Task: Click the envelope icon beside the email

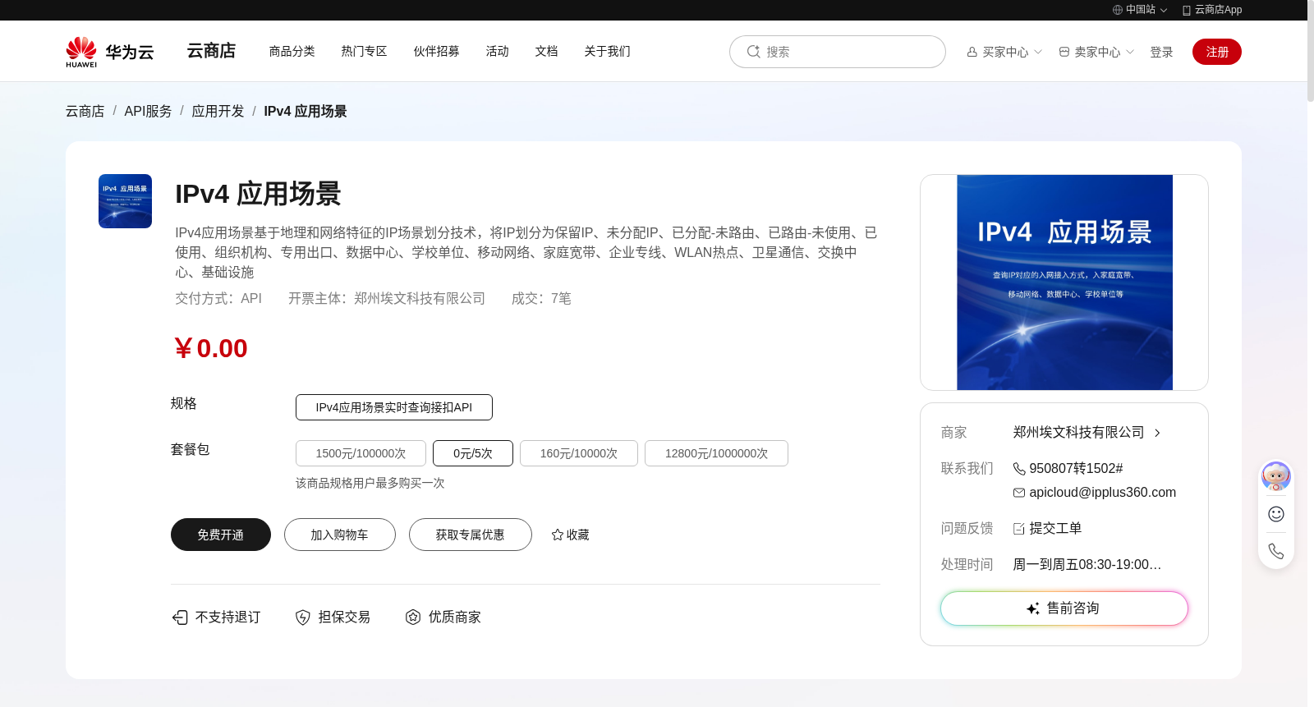Action: coord(1019,493)
